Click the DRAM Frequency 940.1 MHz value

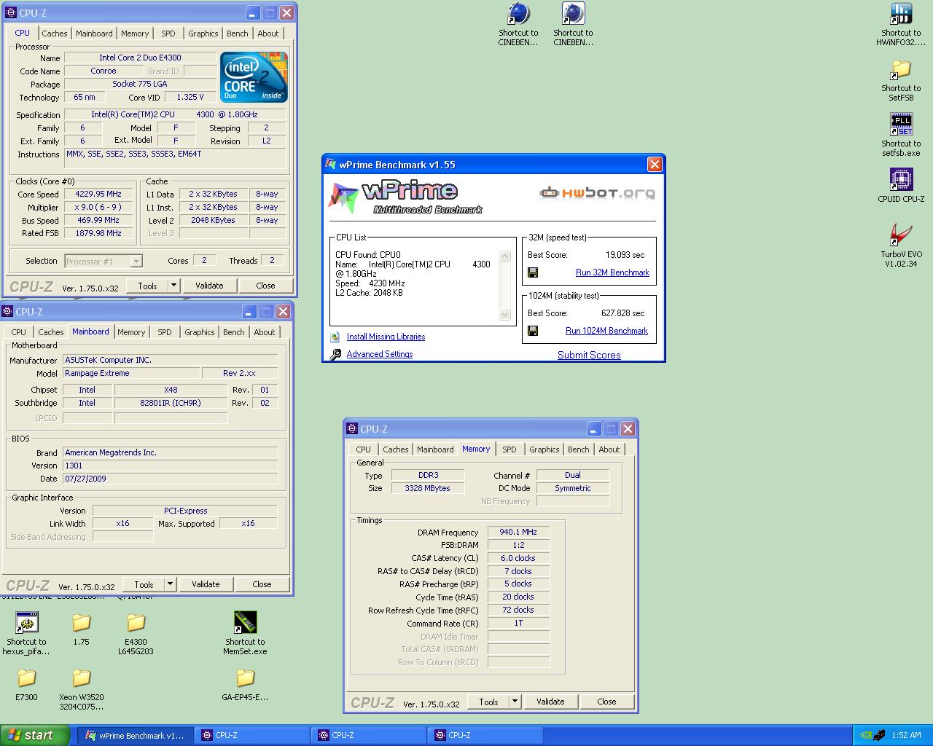pyautogui.click(x=518, y=533)
